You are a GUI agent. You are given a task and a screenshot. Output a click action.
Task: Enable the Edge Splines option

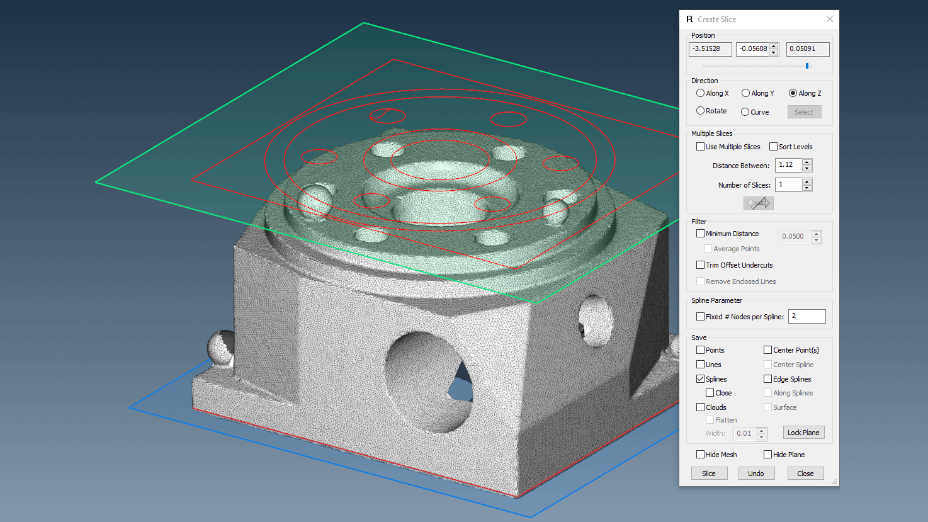click(x=767, y=379)
